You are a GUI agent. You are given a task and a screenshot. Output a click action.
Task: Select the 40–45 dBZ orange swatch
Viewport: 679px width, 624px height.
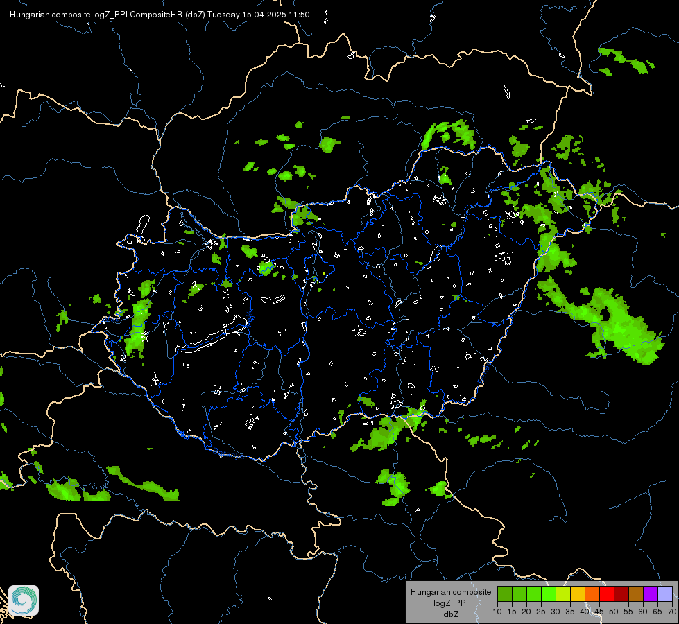coord(592,593)
